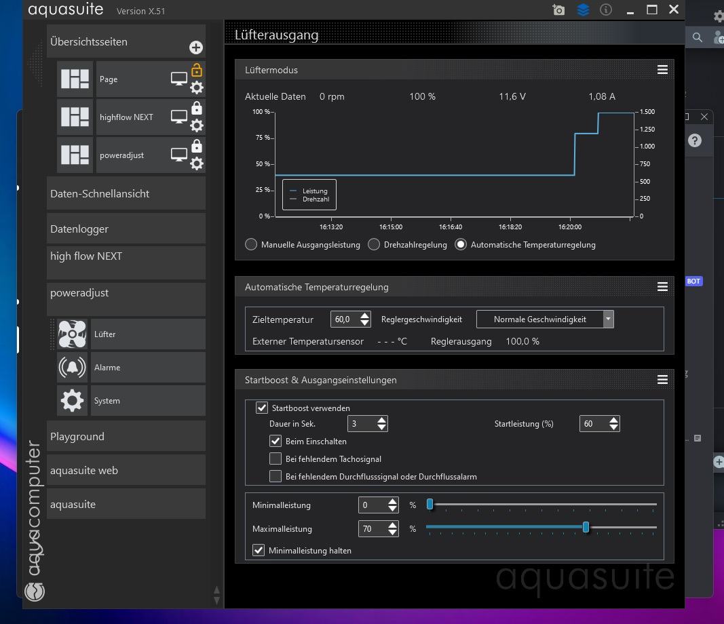Click the monitor icon for highflow NEXT
Image resolution: width=724 pixels, height=624 pixels.
click(x=178, y=117)
